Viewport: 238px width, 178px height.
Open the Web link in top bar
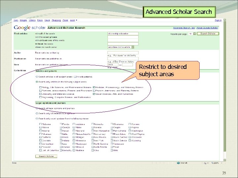pos(16,20)
